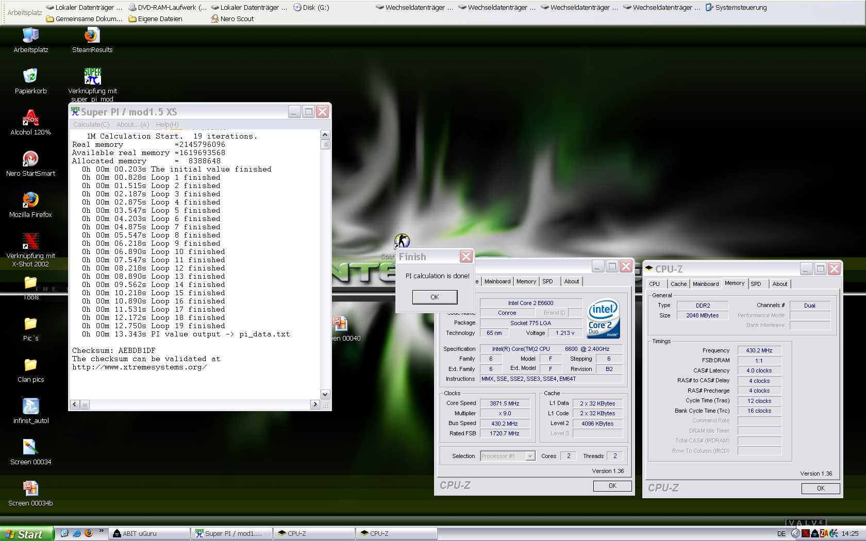The image size is (866, 541).
Task: Click the show desktop quick launch icon
Action: point(64,533)
